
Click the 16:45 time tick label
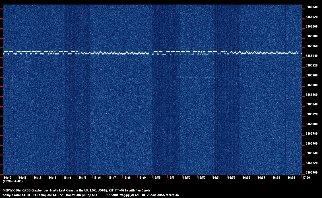click(x=82, y=178)
